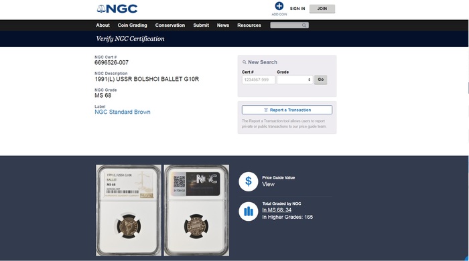Click the Cert # input field

[259, 80]
